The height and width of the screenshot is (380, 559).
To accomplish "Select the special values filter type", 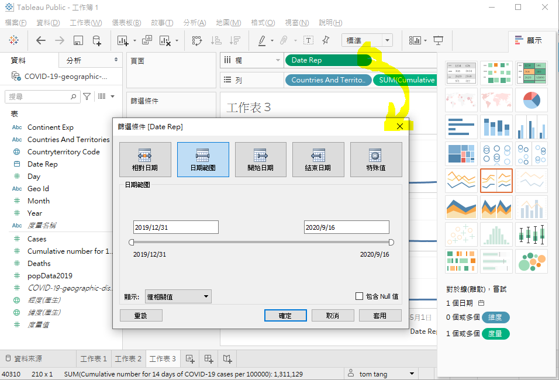I will [x=376, y=160].
